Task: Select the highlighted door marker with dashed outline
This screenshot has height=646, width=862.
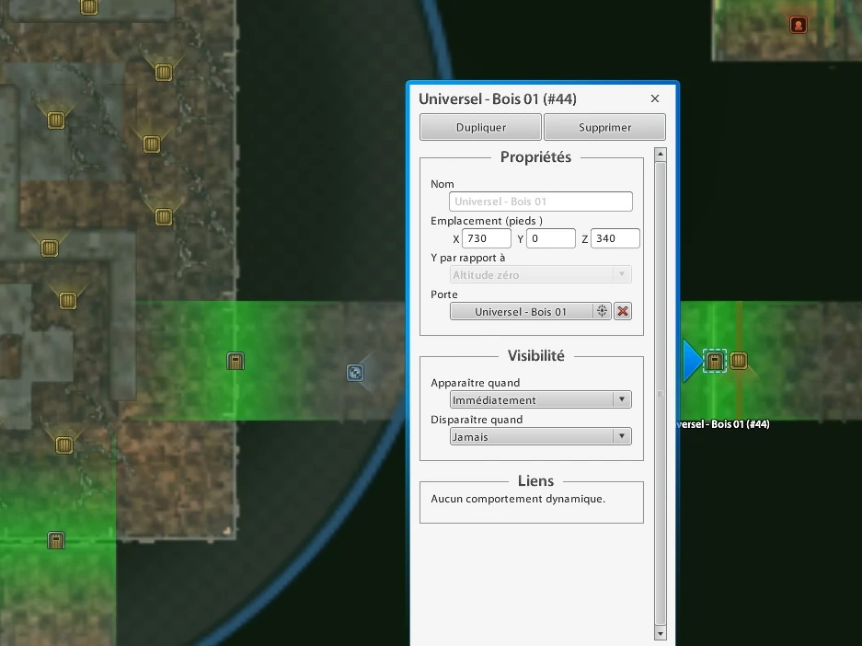Action: coord(714,362)
